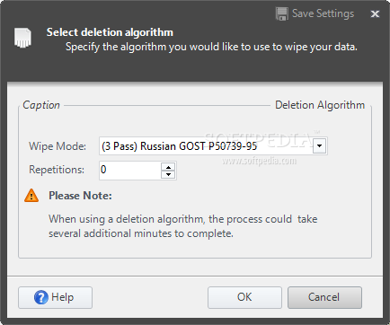Image resolution: width=390 pixels, height=325 pixels.
Task: Decrease Repetitions with the down arrow
Action: click(168, 174)
